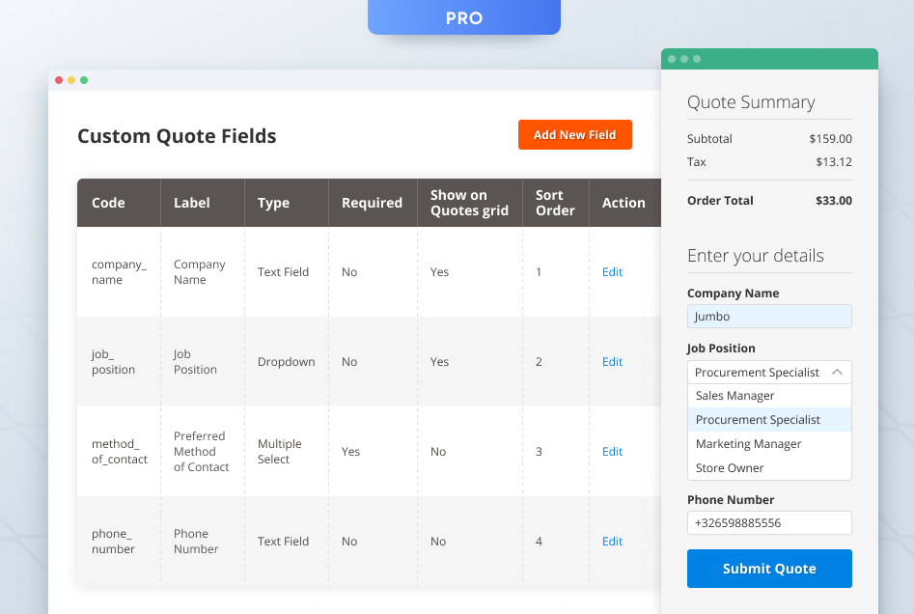914x614 pixels.
Task: Click the Add New Field button
Action: [574, 135]
